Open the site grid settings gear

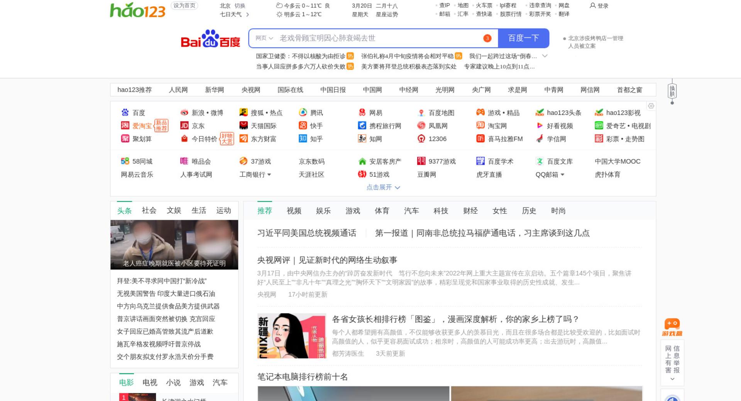[651, 106]
